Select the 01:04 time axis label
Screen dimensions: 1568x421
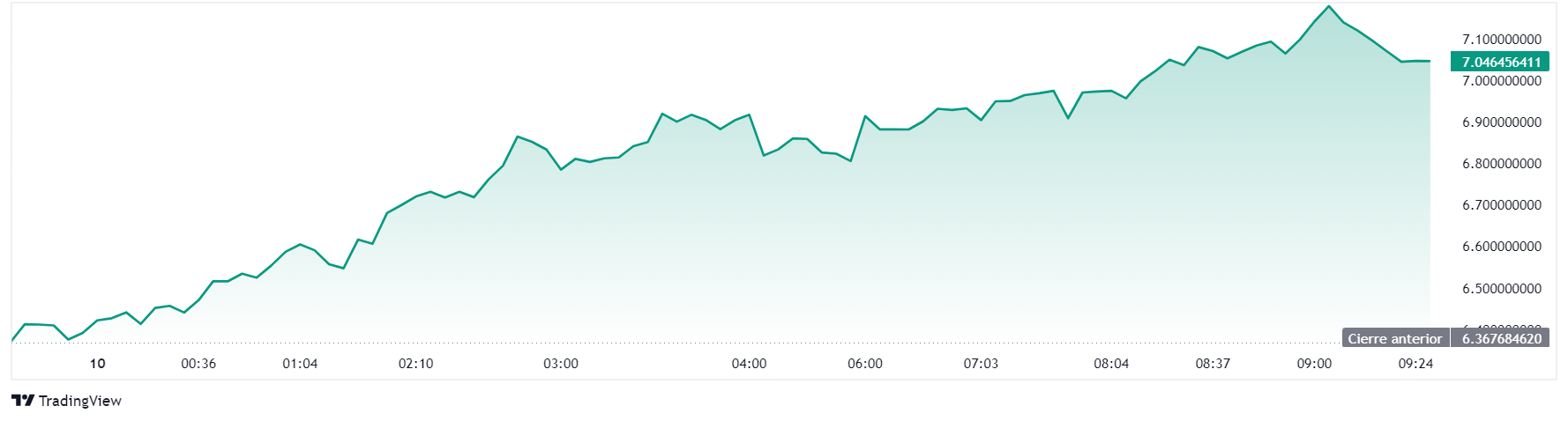(300, 364)
